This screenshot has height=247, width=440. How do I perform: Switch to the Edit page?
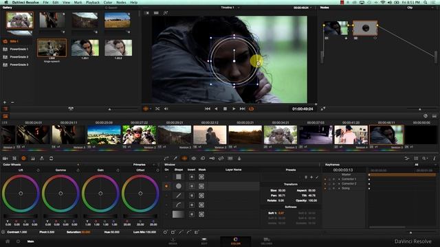coord(204,241)
